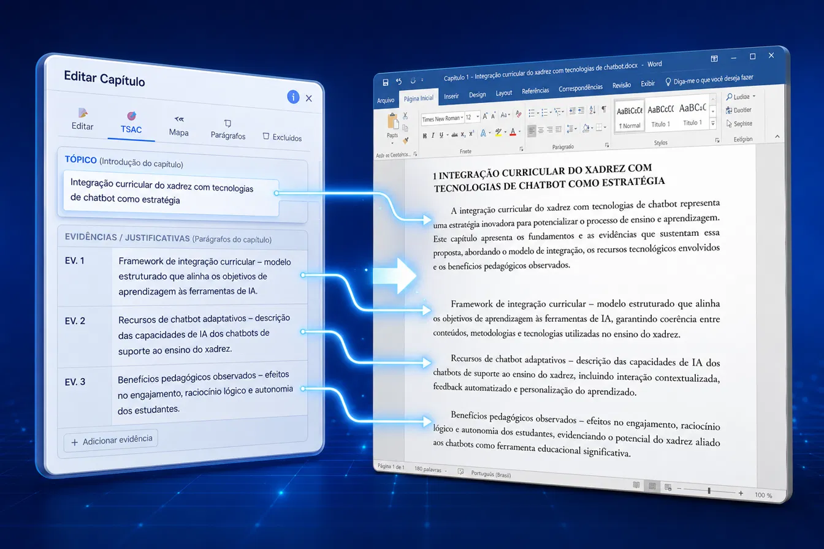Click the Save icon in Word's title bar

(385, 81)
